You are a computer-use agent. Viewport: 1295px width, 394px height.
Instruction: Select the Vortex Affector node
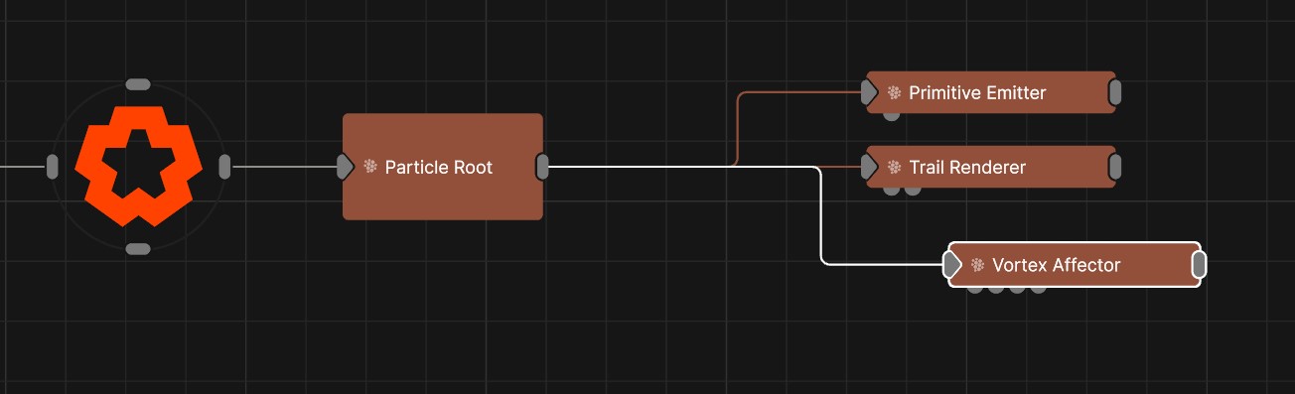click(x=1075, y=265)
